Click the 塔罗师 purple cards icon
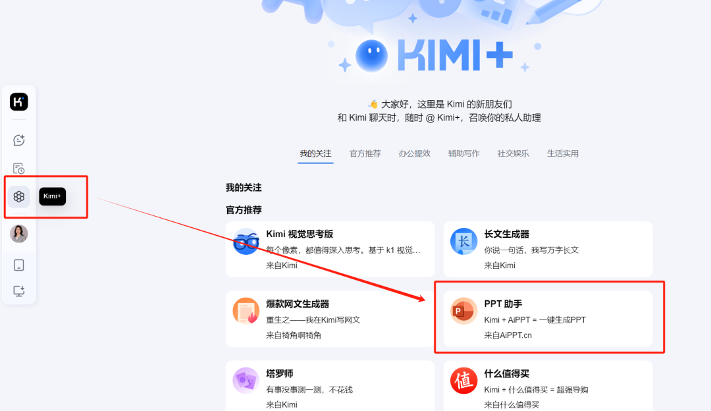 click(x=246, y=381)
